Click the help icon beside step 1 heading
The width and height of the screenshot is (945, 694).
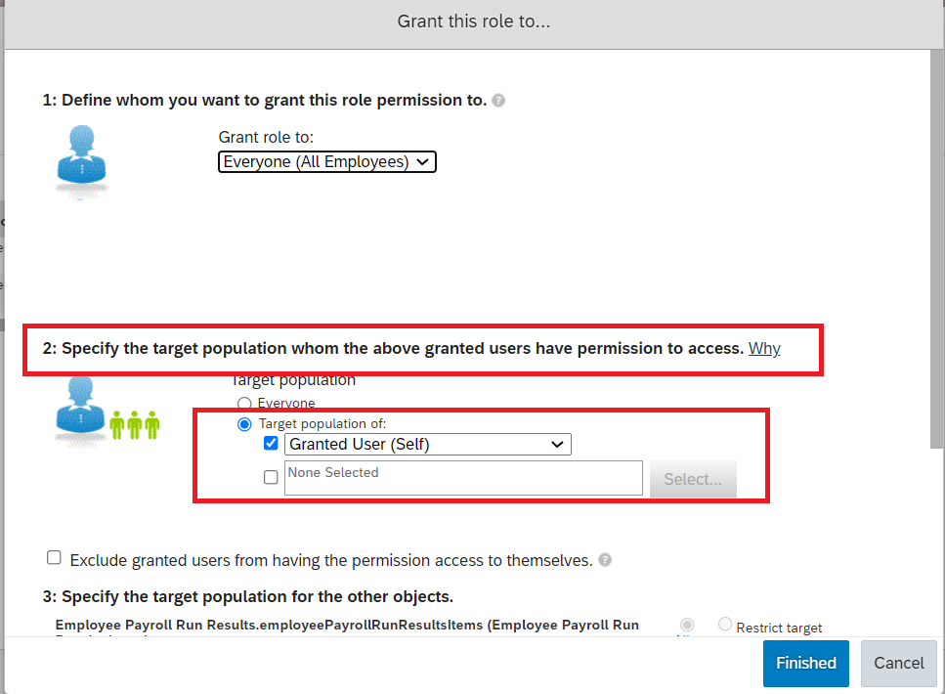click(498, 101)
